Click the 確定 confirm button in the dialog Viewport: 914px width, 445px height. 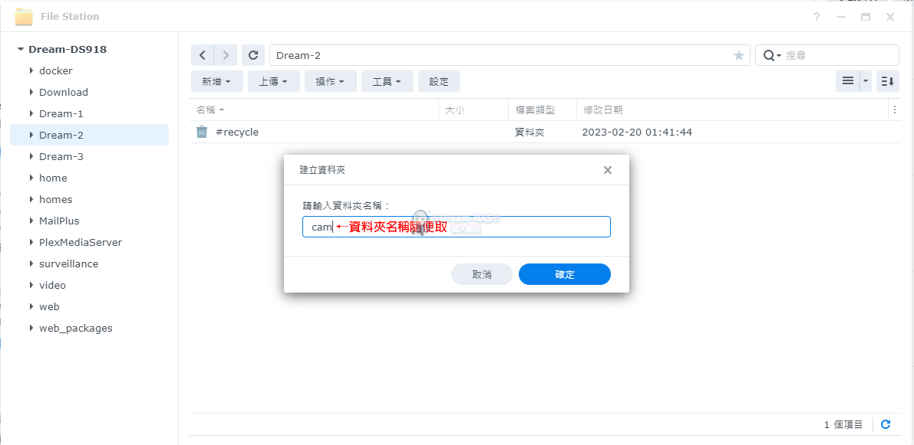point(564,273)
